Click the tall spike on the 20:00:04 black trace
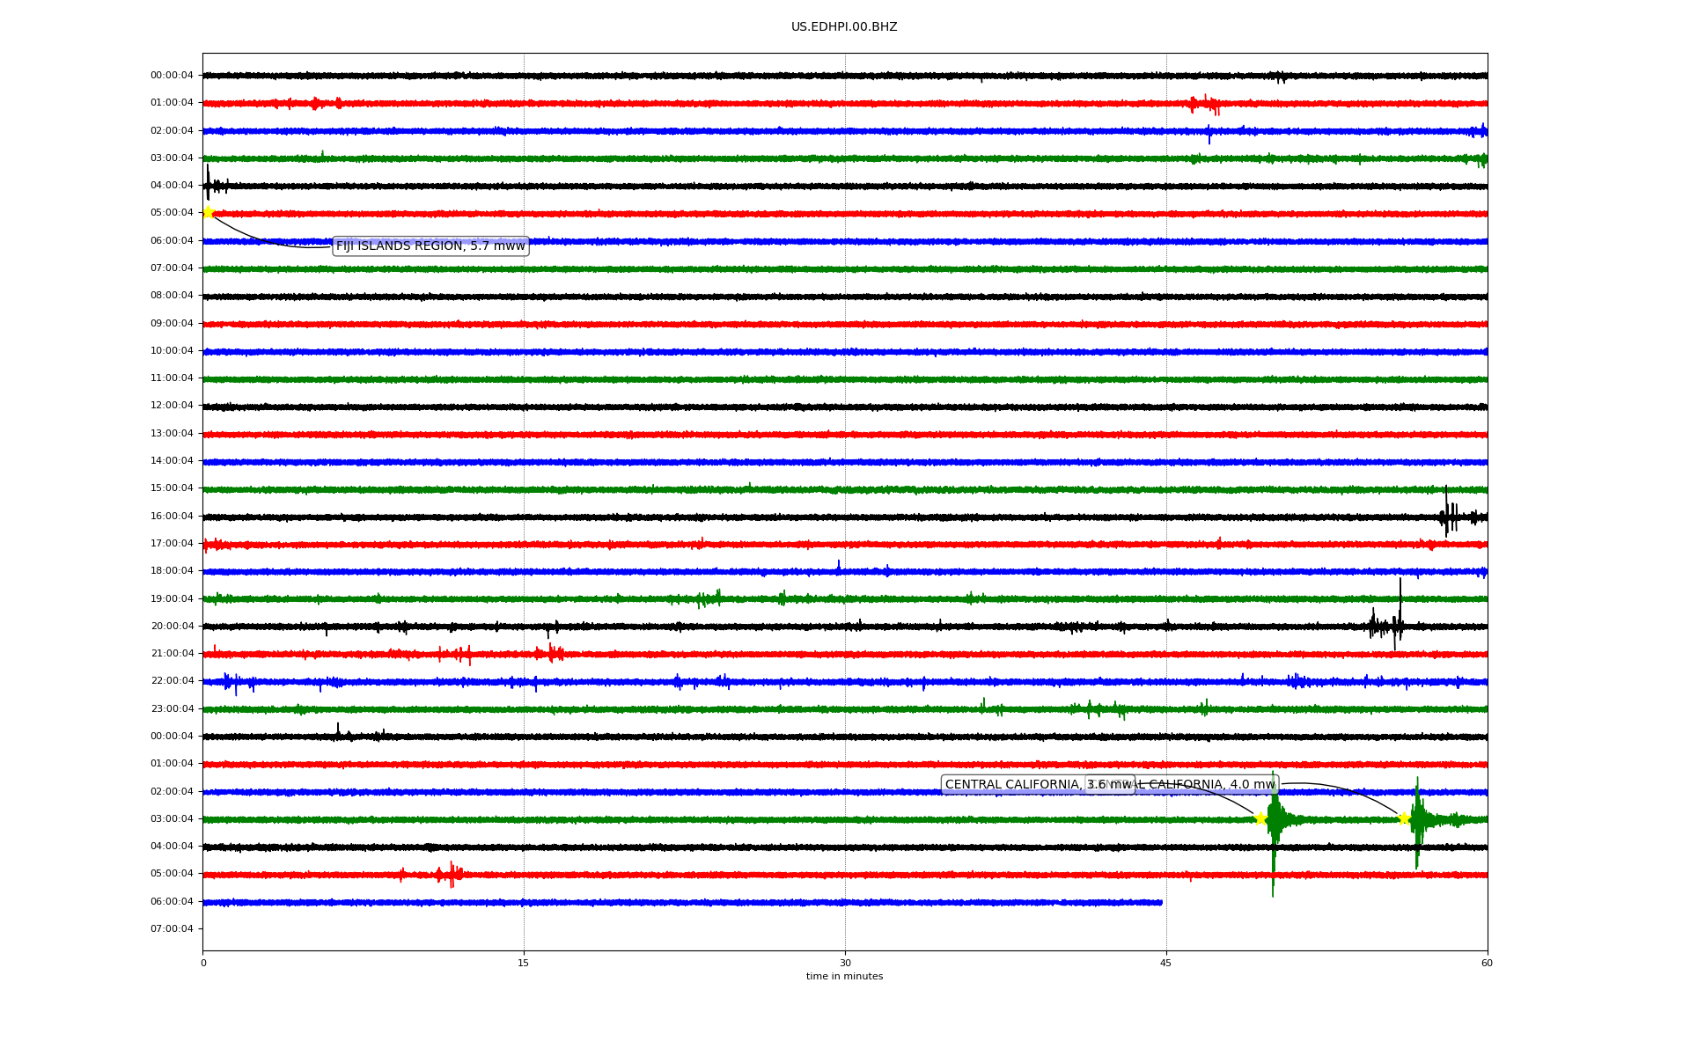This screenshot has height=1056, width=1690. 1400,607
